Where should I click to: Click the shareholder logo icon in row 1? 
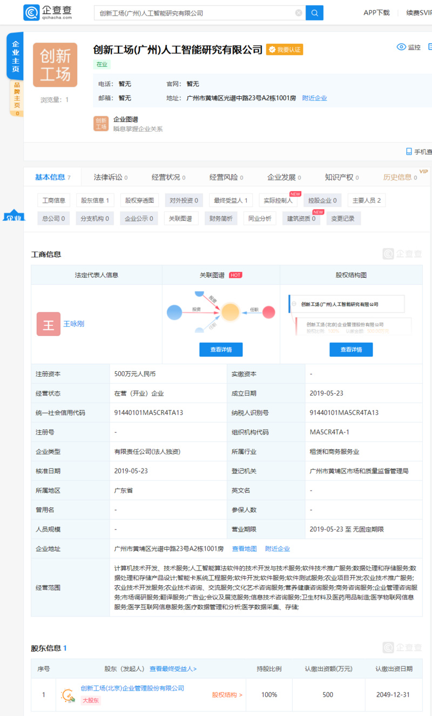tap(68, 694)
